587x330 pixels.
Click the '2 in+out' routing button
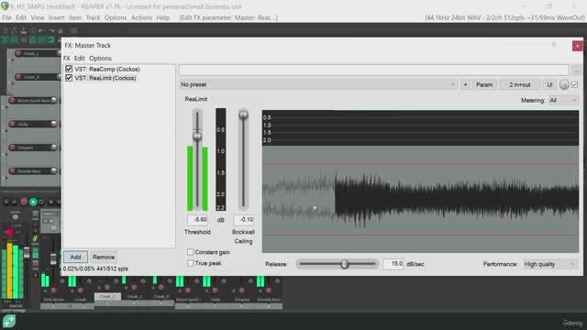[520, 84]
